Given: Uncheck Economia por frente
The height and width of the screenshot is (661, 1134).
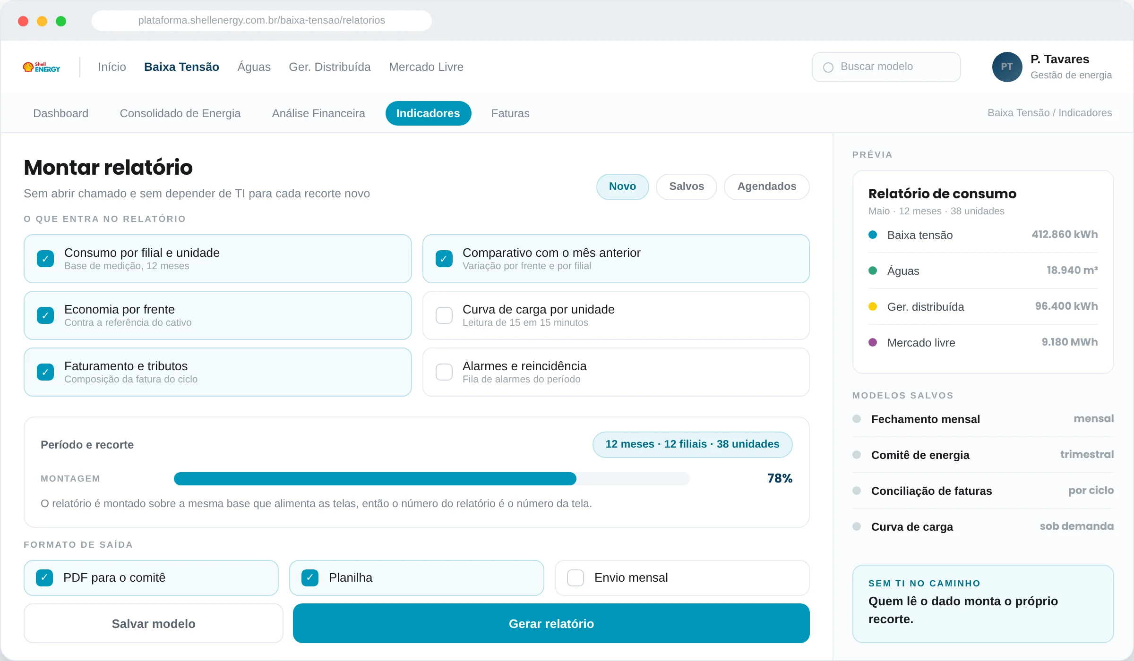Looking at the screenshot, I should tap(45, 315).
